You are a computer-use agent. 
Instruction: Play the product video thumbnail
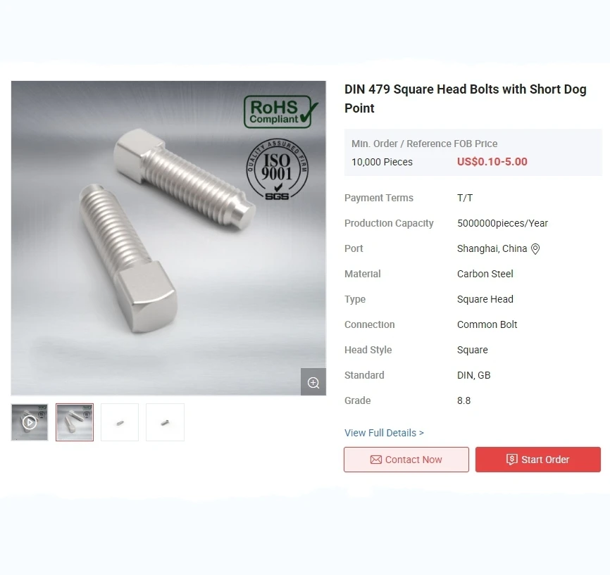click(30, 422)
